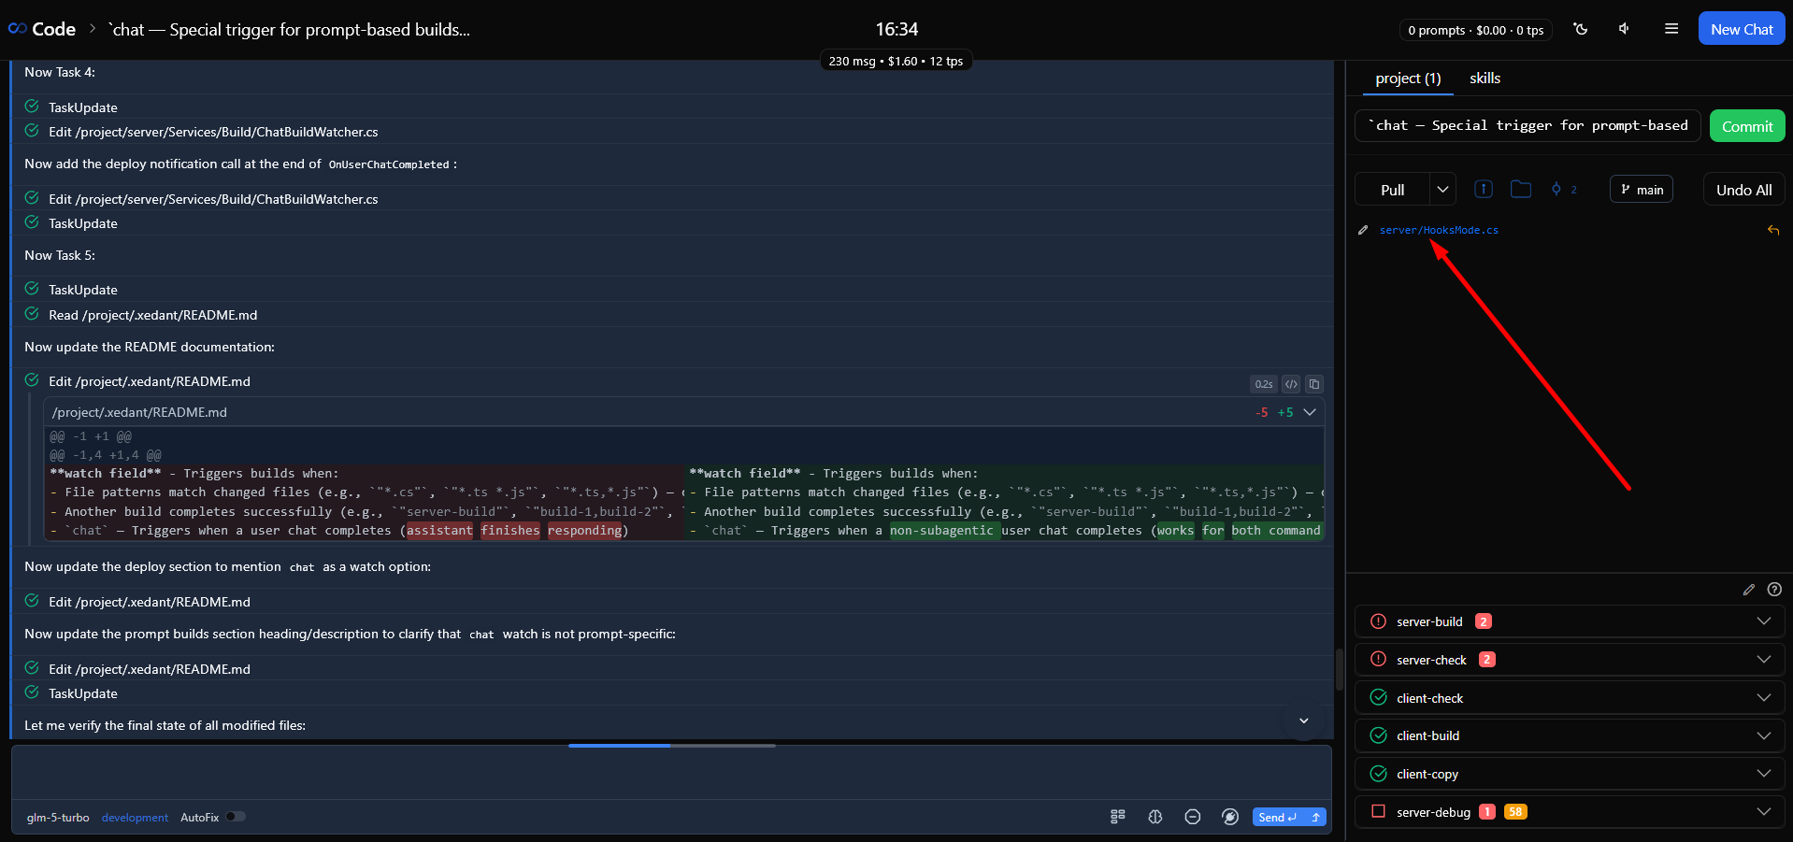Image resolution: width=1793 pixels, height=842 pixels.
Task: Click the pencil edit icon above server-build
Action: click(1749, 590)
